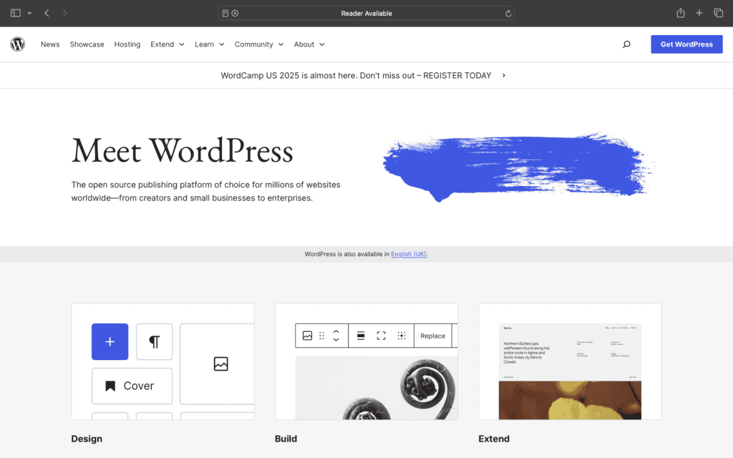Click the Get WordPress button
Screen dimensions: 733x458
tap(686, 44)
